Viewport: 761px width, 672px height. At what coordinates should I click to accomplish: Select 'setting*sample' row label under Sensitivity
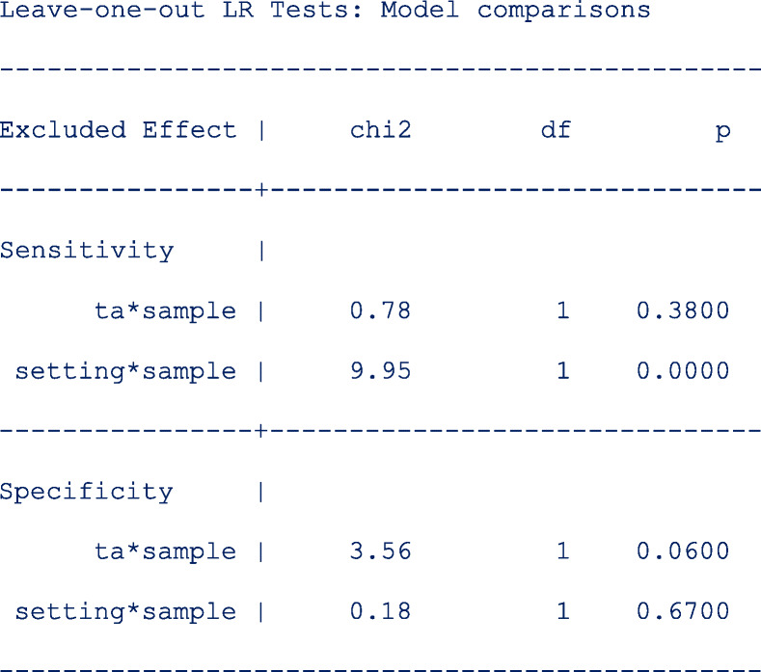point(125,371)
